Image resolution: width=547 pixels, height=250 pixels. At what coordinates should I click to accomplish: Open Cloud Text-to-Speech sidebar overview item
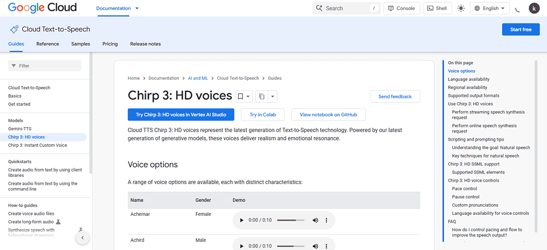coord(29,88)
